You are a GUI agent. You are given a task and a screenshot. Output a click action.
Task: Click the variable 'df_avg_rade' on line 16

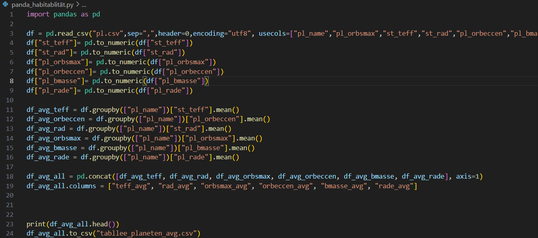[48, 157]
